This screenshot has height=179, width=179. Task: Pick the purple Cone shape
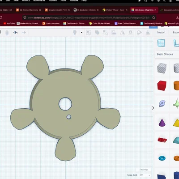(x=162, y=123)
